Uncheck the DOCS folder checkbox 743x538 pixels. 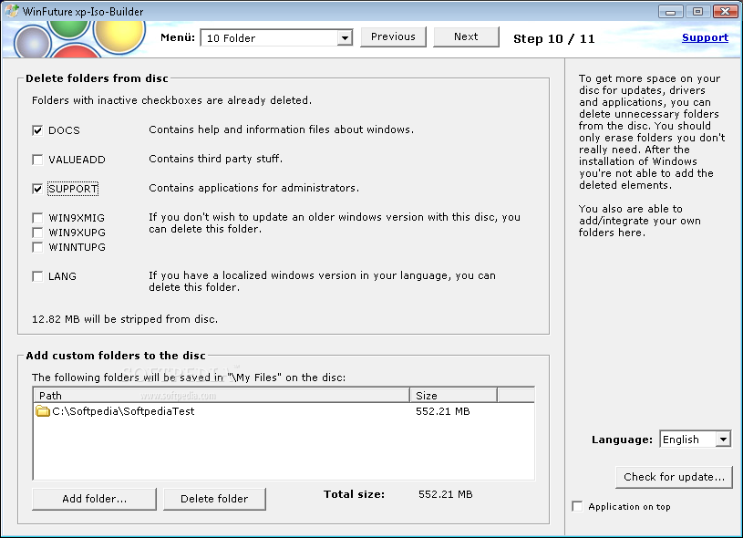pos(38,130)
